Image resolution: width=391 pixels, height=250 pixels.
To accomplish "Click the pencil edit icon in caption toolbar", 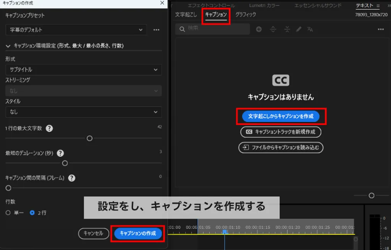I will (299, 29).
